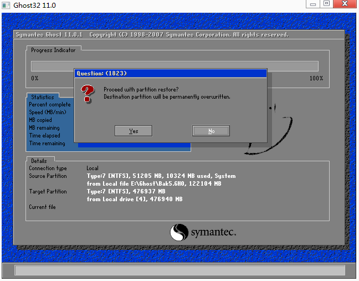Click "from Local drive [4], 476940 MB" line
Screen dimensions: 359x281
click(135, 199)
